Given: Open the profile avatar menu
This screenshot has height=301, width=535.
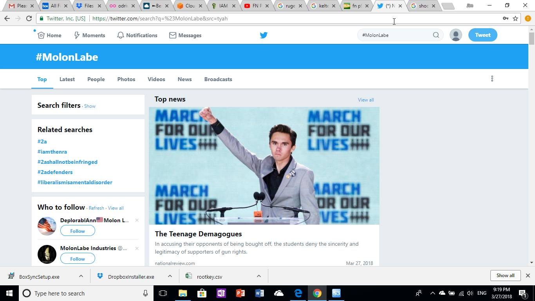Looking at the screenshot, I should point(455,35).
